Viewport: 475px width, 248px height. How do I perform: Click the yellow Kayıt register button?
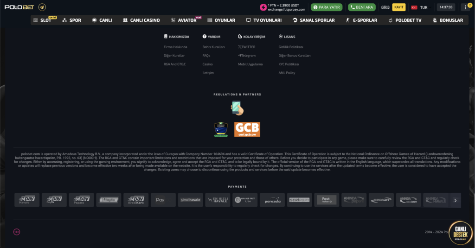tap(398, 7)
